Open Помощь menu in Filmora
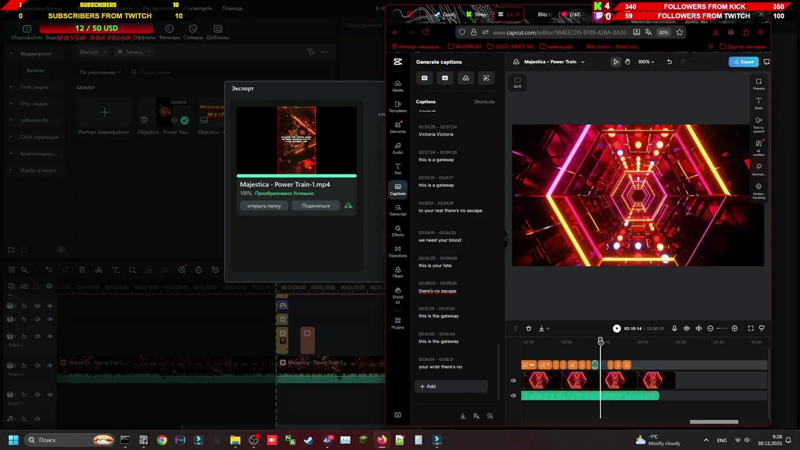The height and width of the screenshot is (450, 800). [232, 8]
